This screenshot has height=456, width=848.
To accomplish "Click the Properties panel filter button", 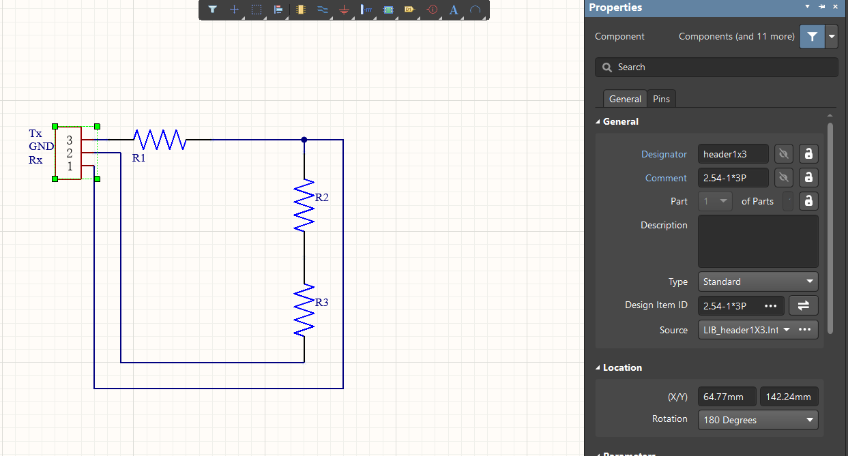I will [x=811, y=37].
